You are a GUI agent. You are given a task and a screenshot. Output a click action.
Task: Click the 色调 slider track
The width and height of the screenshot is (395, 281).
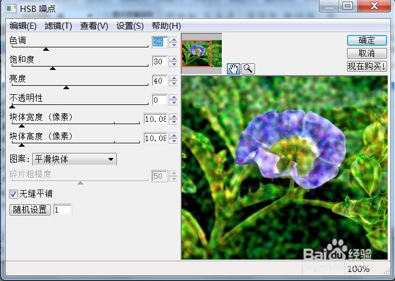(80, 47)
